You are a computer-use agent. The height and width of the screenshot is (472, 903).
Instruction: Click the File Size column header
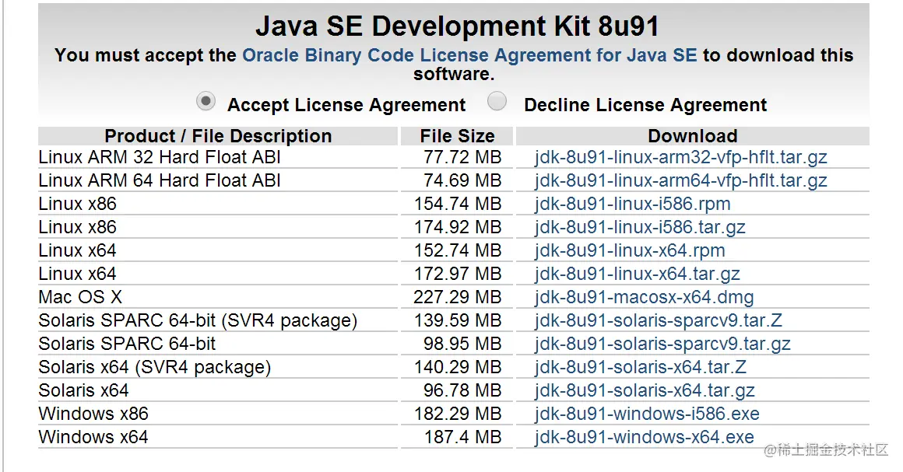point(457,136)
